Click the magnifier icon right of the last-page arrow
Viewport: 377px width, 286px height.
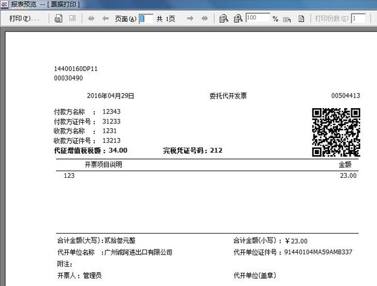coord(224,19)
